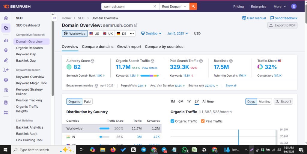This screenshot has height=154, width=307.
Task: Click globe icon beside Engagement metrics
Action: pyautogui.click(x=96, y=86)
